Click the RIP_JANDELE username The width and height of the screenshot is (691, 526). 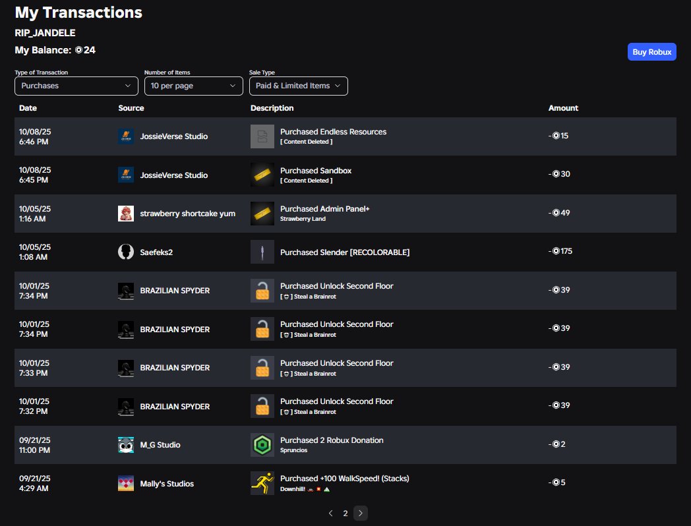(45, 33)
